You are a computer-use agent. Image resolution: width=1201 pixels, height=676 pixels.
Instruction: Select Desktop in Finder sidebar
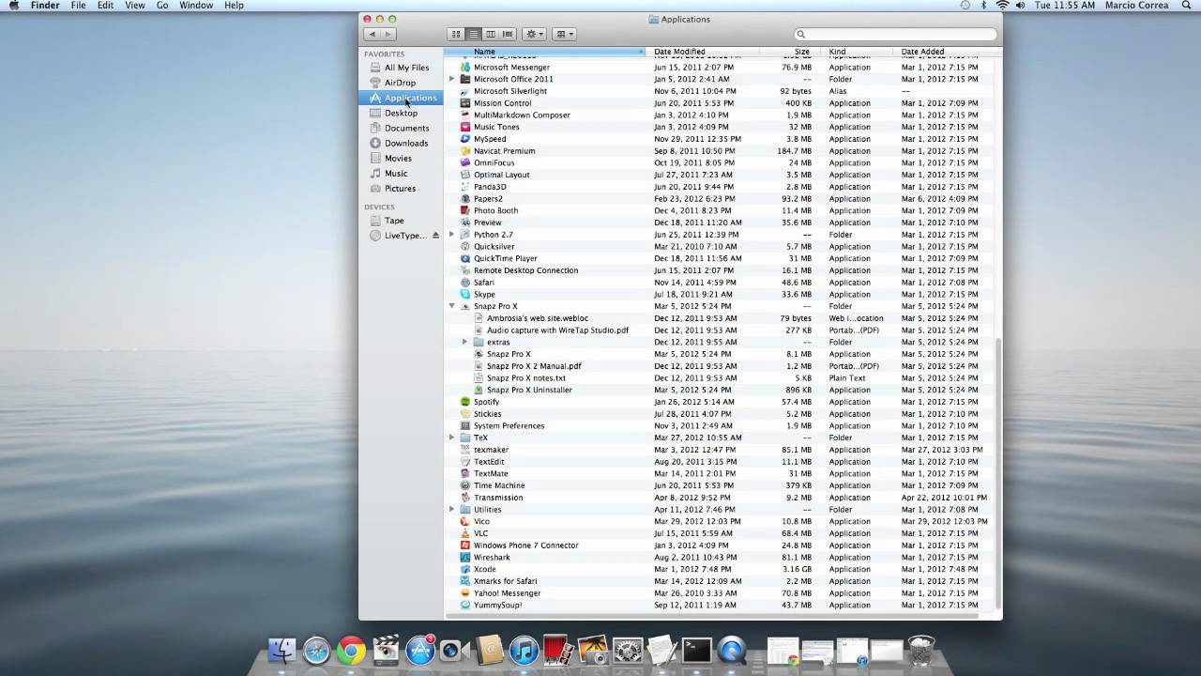(x=401, y=113)
